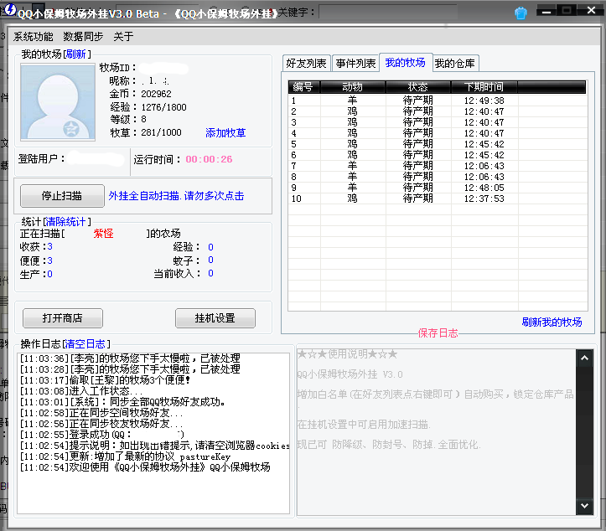This screenshot has width=606, height=531.
Task: Select row 1 with time 12:49:38
Action: [438, 101]
